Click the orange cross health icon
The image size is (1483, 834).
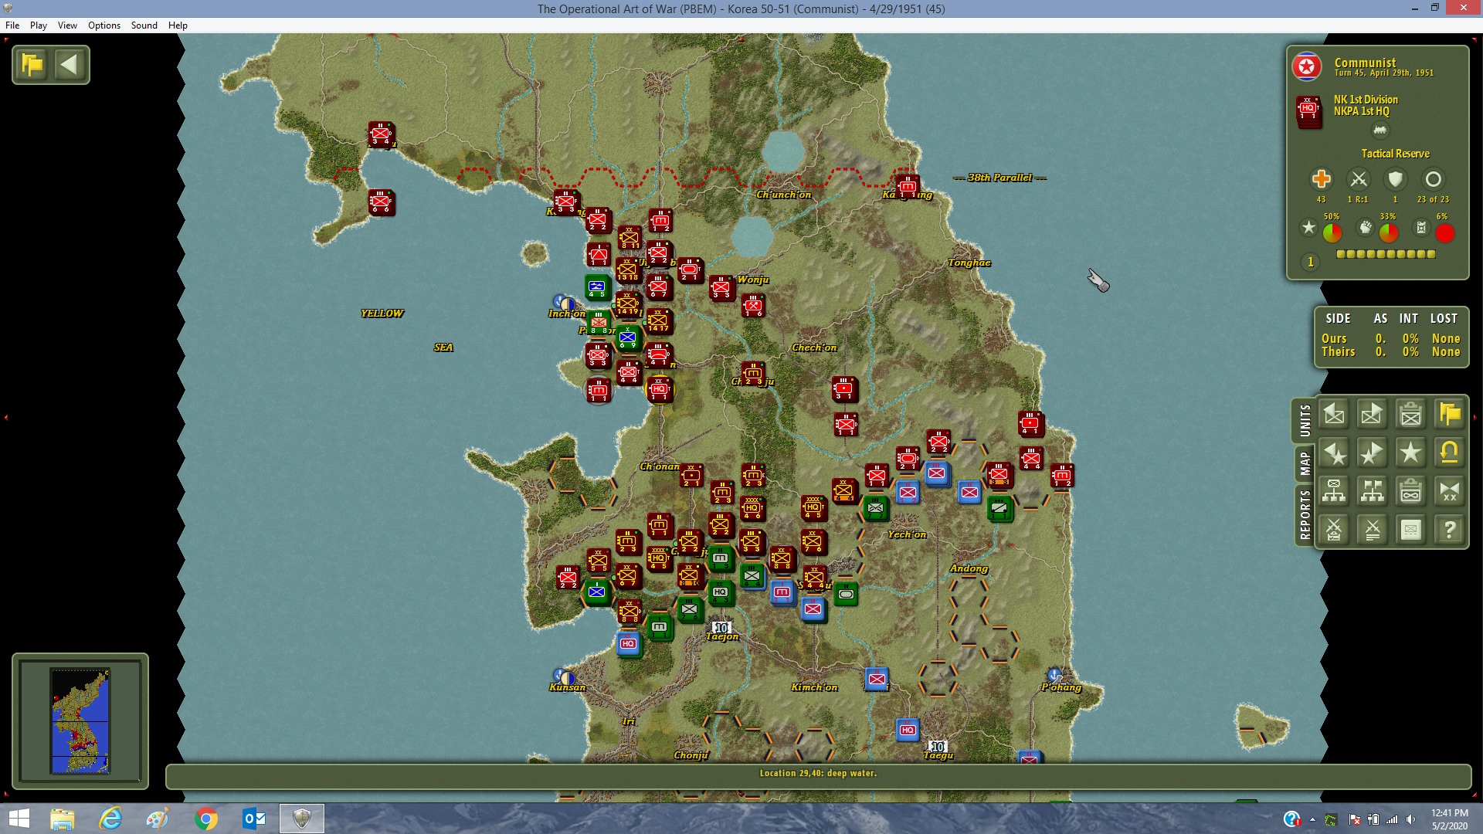point(1322,179)
